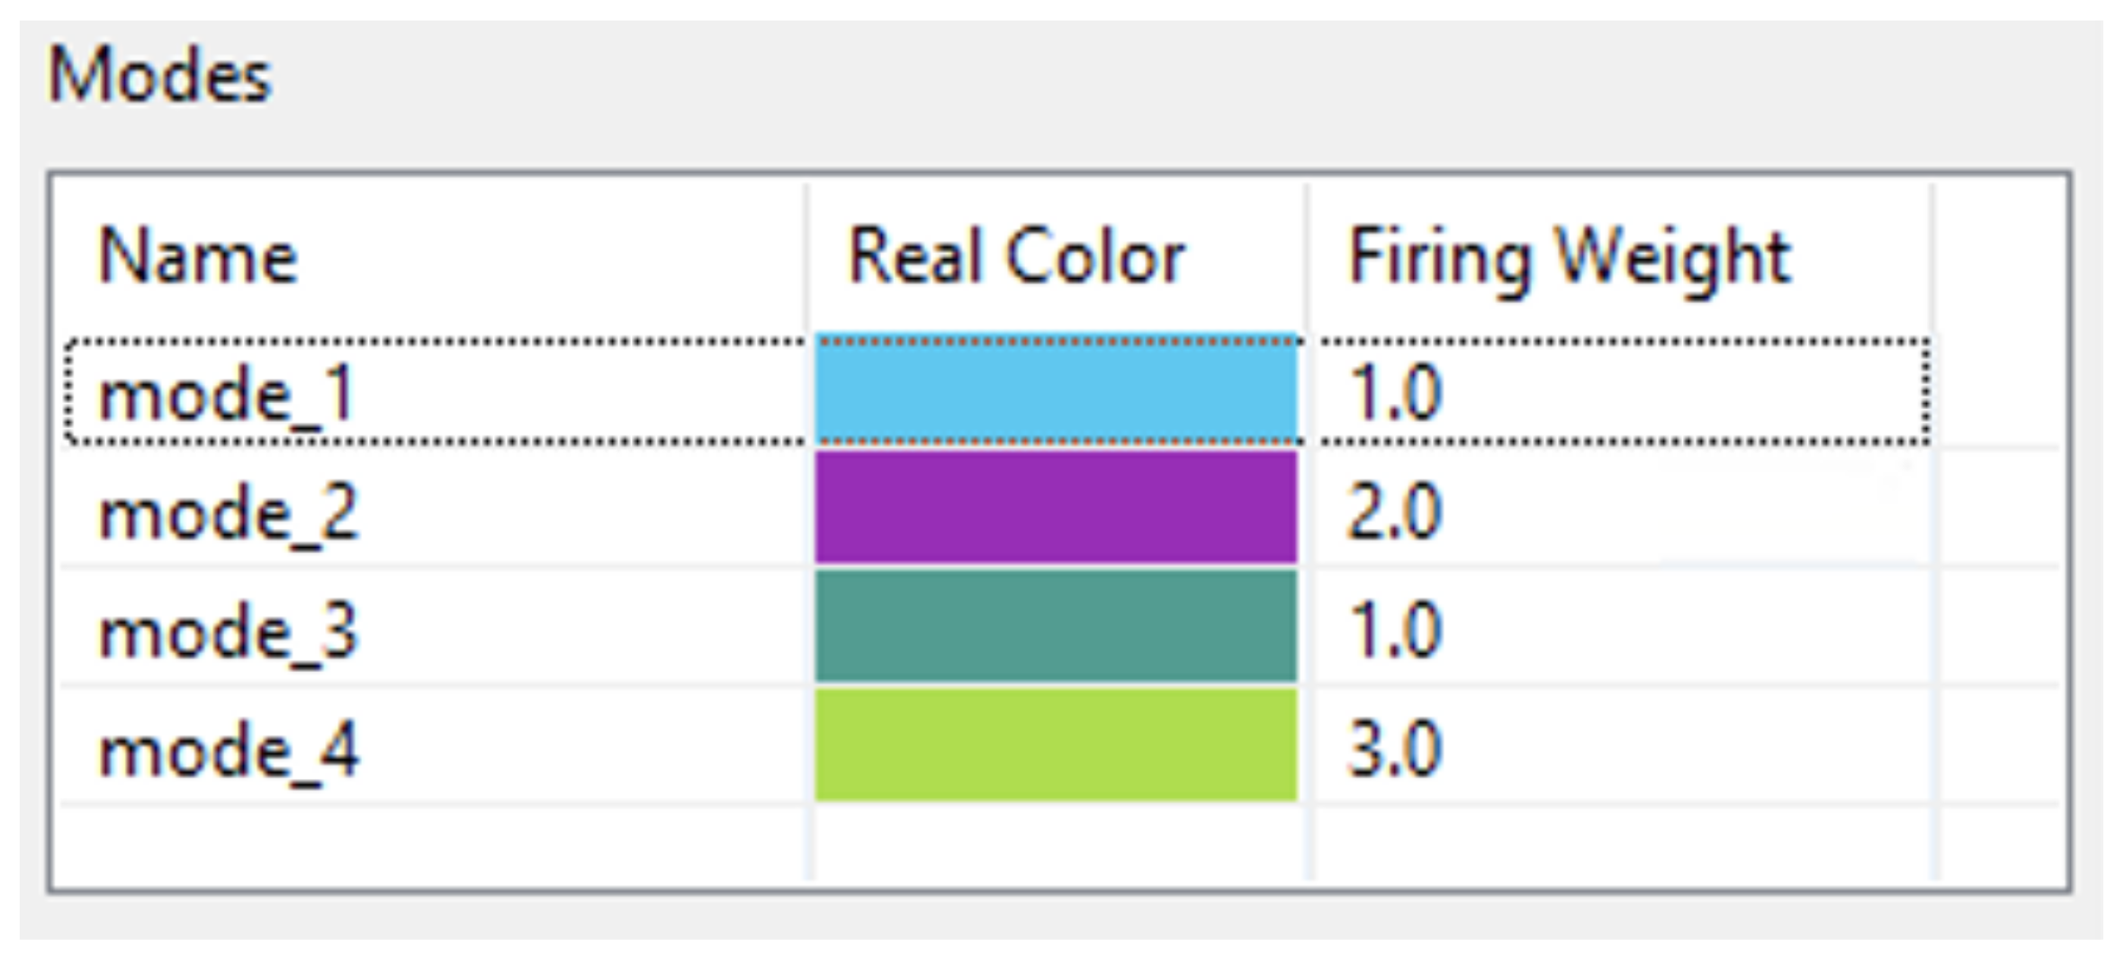The width and height of the screenshot is (2124, 957).
Task: Click the empty Name cell below mode_4
Action: coord(432,844)
